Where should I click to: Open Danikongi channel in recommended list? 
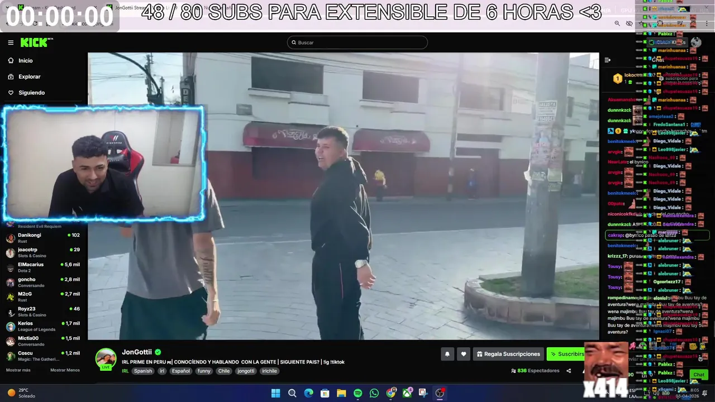[44, 238]
